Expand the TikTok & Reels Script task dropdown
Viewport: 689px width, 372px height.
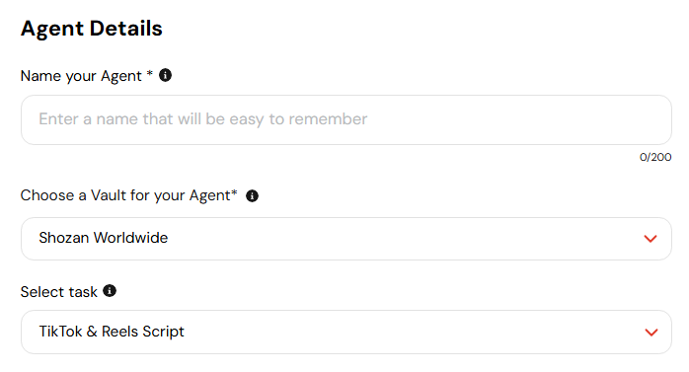346,332
